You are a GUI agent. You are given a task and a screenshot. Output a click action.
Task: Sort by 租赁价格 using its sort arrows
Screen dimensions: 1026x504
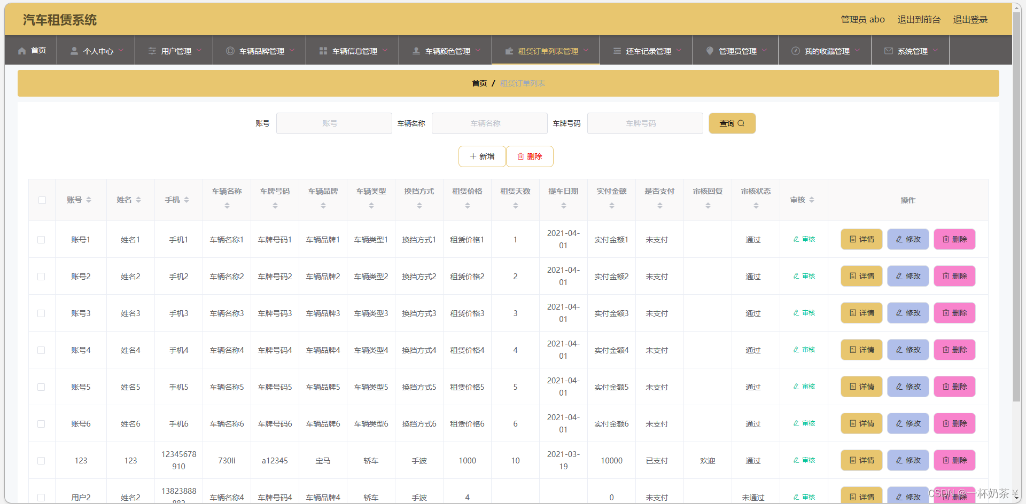tap(468, 206)
